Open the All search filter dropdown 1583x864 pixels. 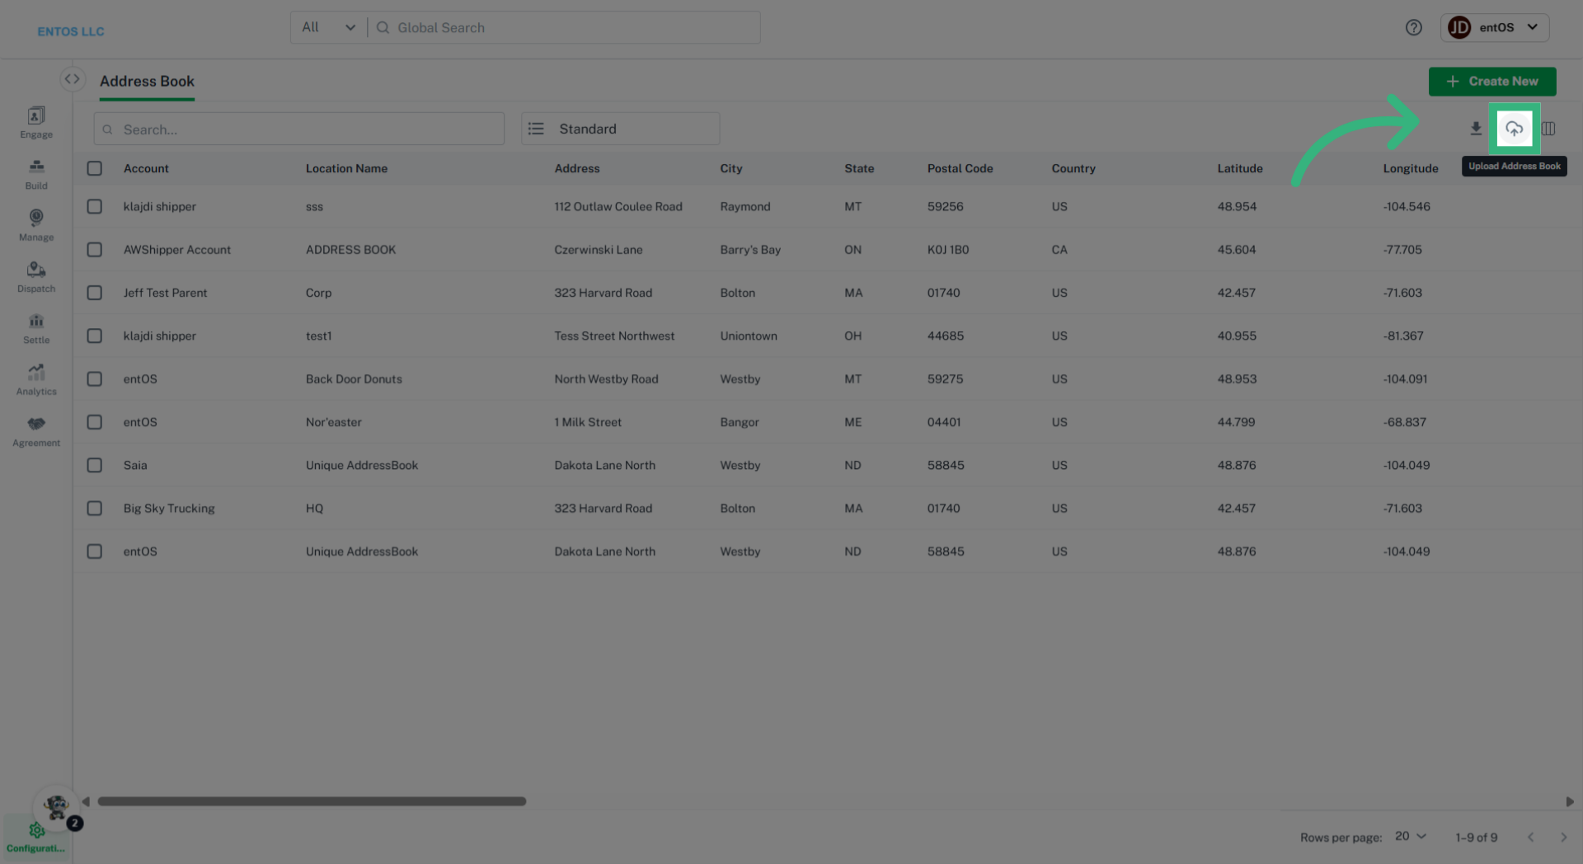(328, 27)
